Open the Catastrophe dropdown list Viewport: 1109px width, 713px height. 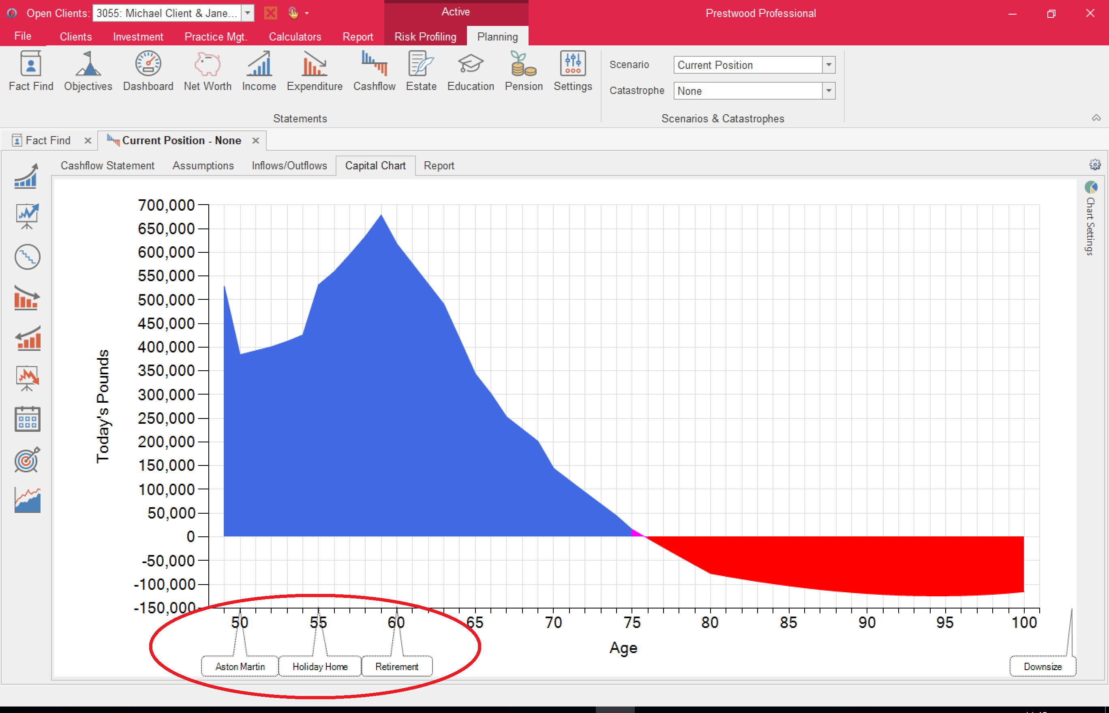pos(828,91)
